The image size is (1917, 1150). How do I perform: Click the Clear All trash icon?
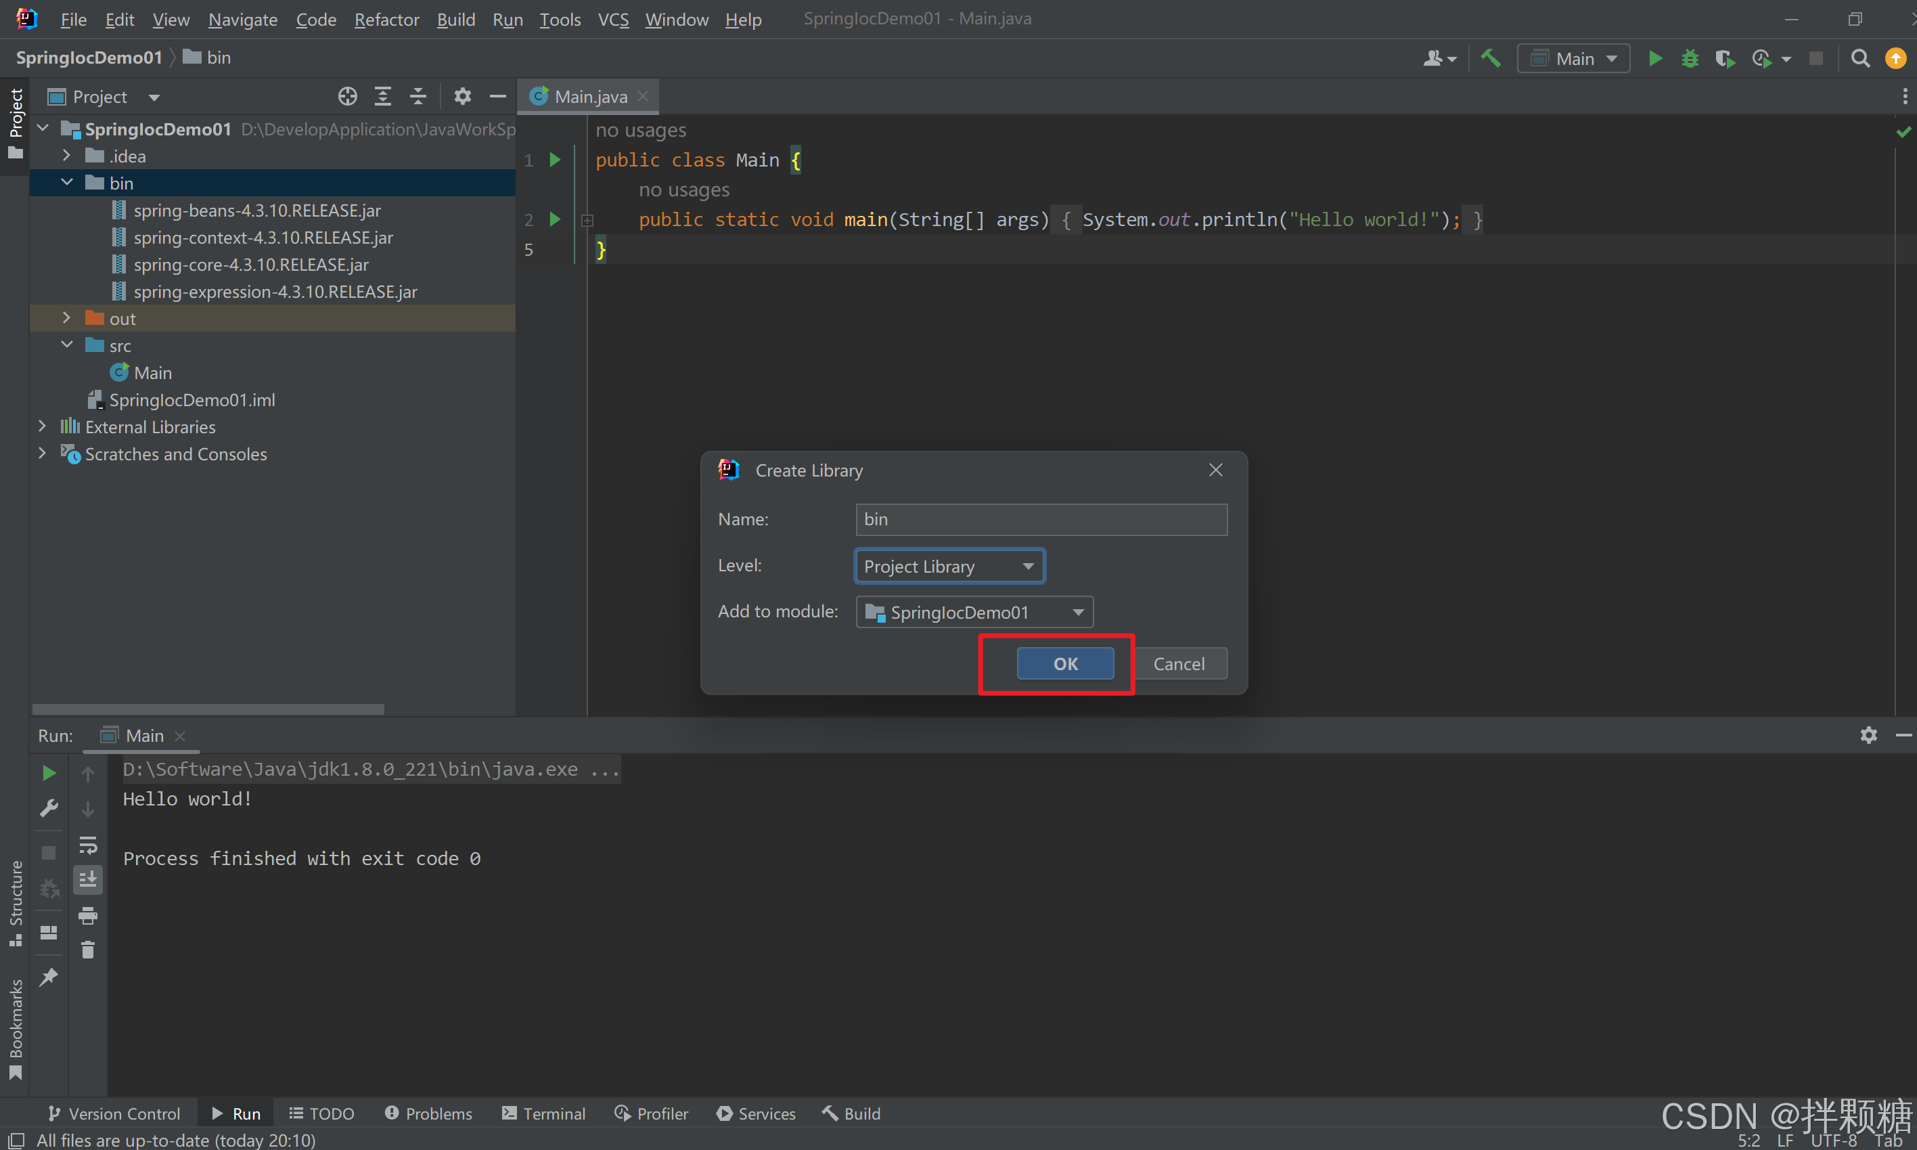coord(87,950)
